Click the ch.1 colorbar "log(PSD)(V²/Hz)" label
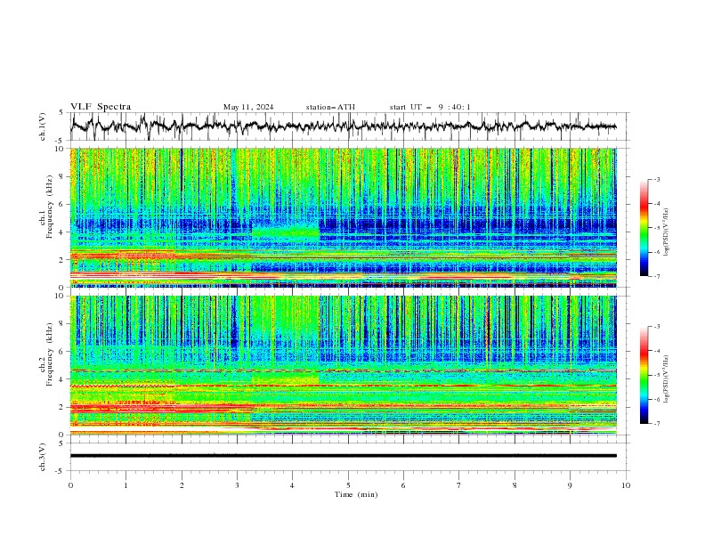Viewport: 705px width, 545px height. click(x=667, y=232)
